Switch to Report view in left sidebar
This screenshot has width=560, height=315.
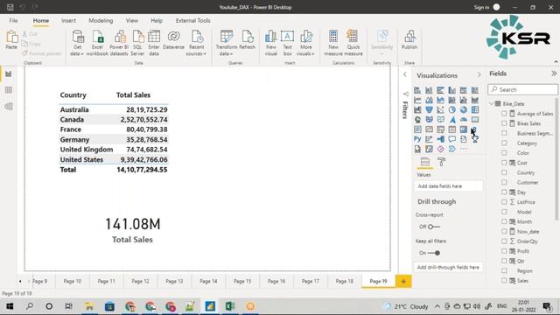[x=9, y=73]
